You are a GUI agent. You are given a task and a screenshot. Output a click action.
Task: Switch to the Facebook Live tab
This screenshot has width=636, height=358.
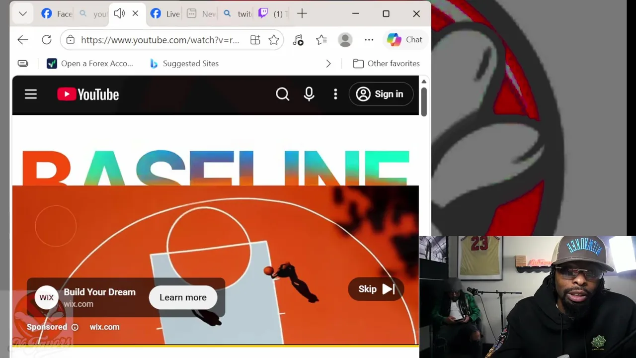(x=165, y=14)
